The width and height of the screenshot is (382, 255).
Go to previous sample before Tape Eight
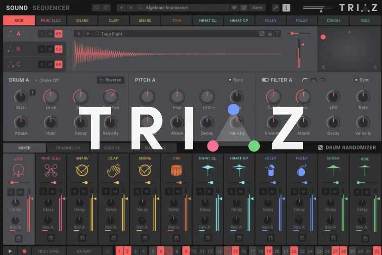pos(78,34)
